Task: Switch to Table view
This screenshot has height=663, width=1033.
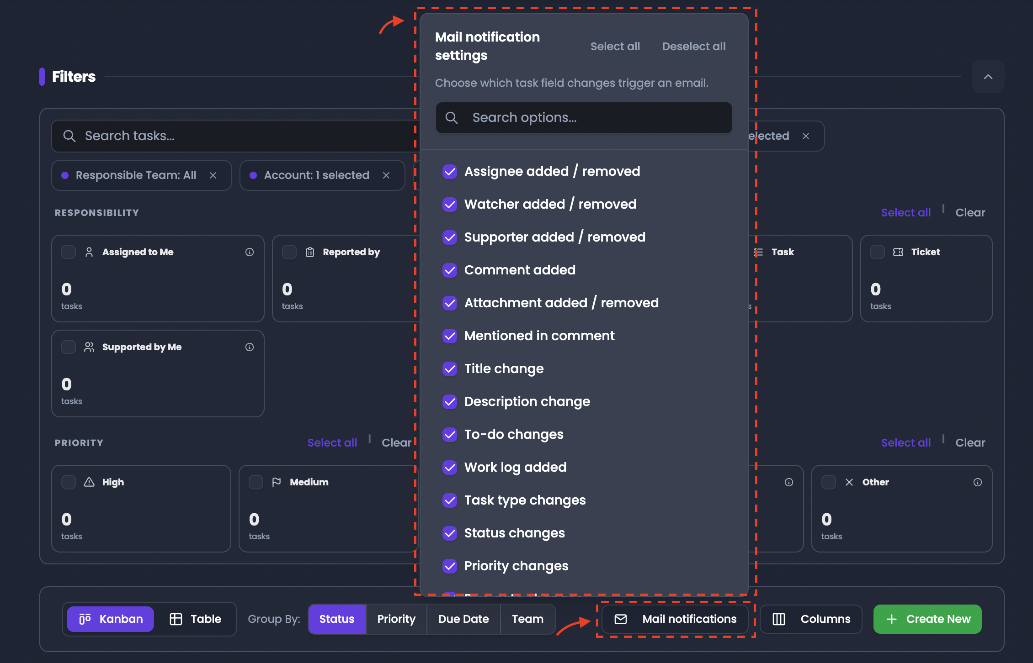Action: click(x=196, y=619)
